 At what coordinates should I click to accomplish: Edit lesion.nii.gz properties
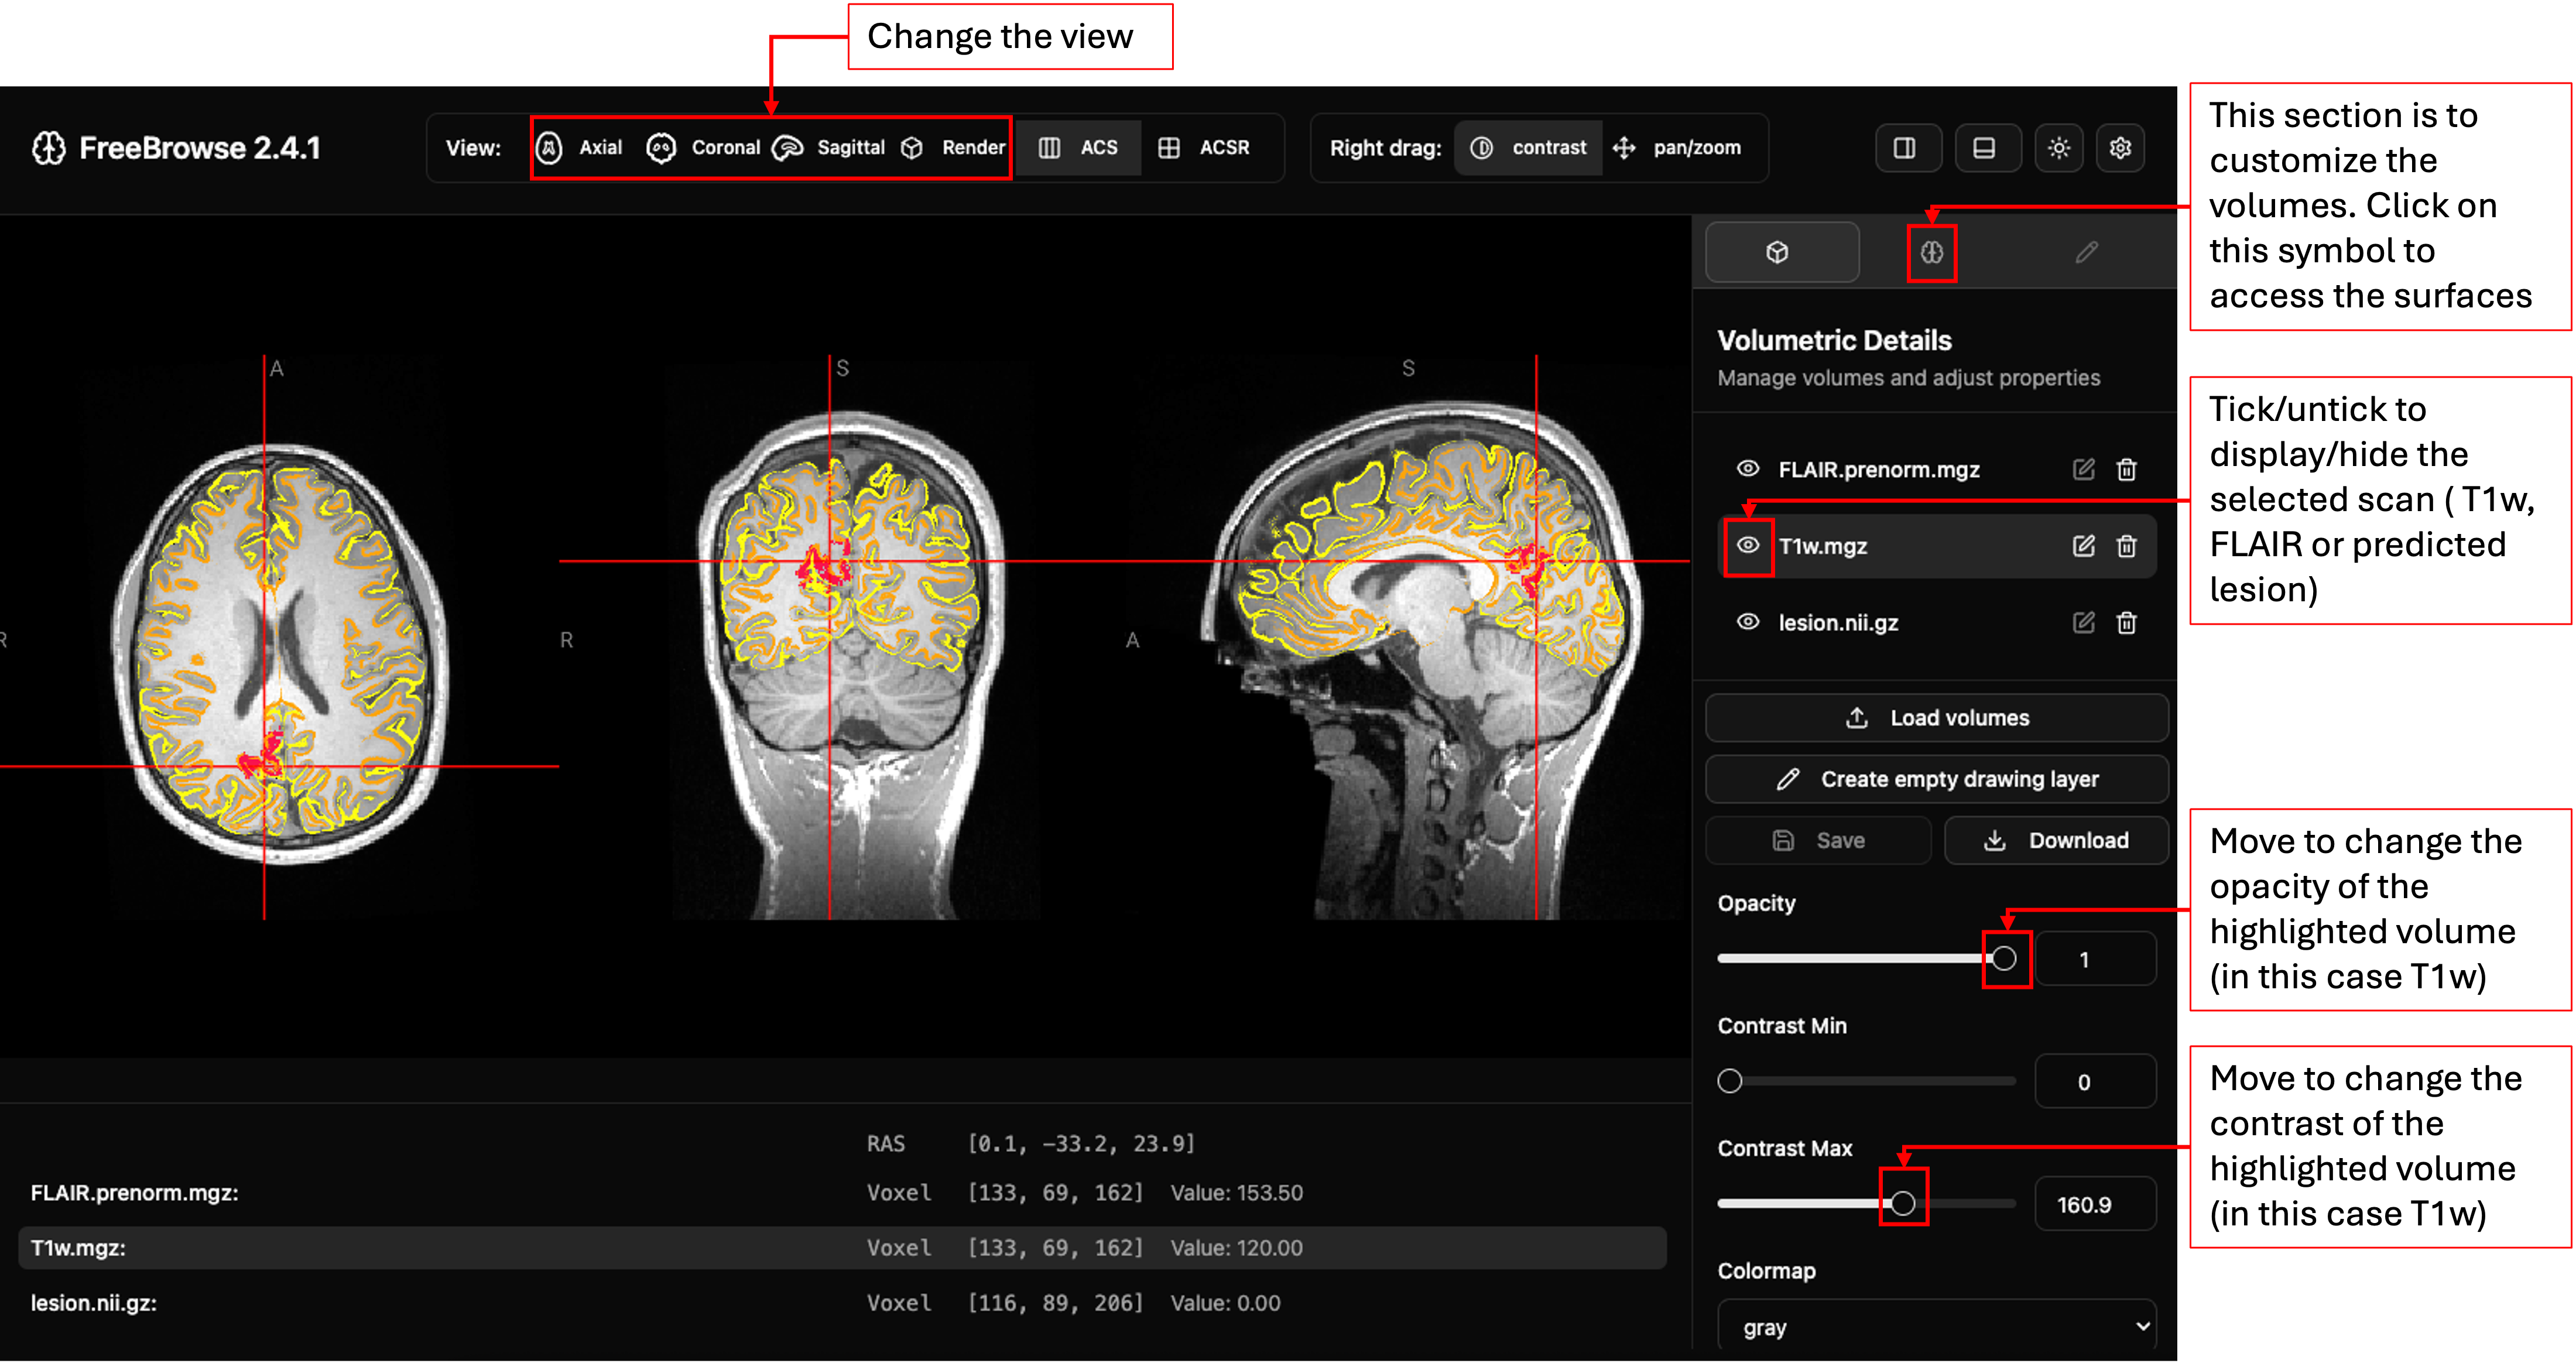pos(2083,622)
